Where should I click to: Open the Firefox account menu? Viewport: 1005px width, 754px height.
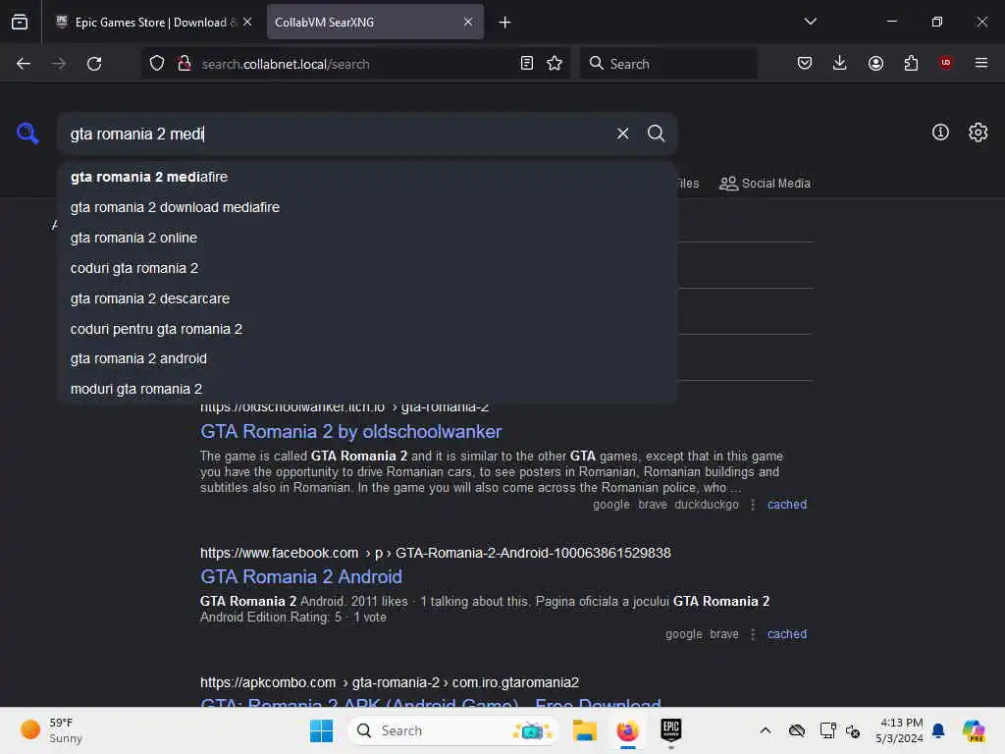click(x=875, y=63)
